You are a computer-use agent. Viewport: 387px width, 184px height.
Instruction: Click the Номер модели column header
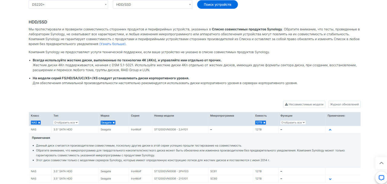point(164,116)
